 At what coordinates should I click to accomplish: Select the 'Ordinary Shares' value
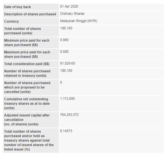coord(72,14)
